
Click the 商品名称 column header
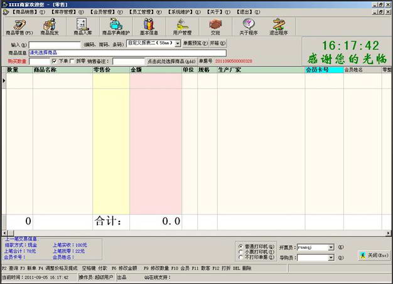click(x=63, y=70)
